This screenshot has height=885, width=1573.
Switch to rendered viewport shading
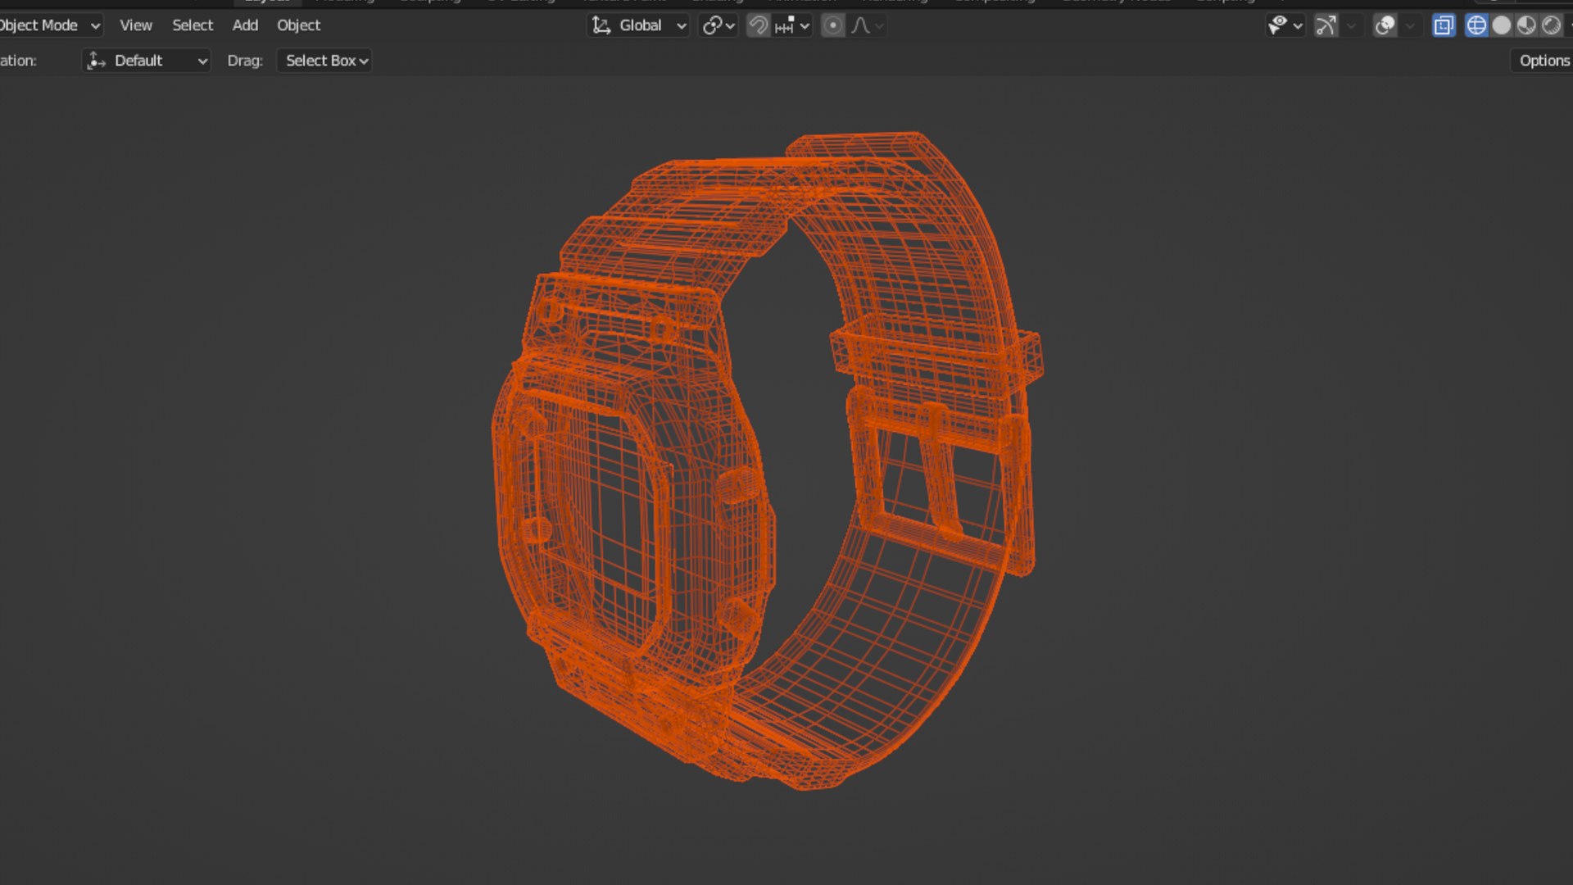pos(1551,25)
